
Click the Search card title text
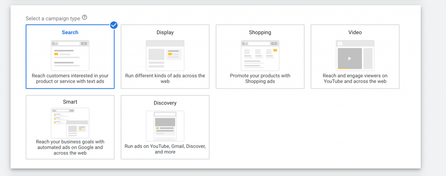click(x=70, y=32)
